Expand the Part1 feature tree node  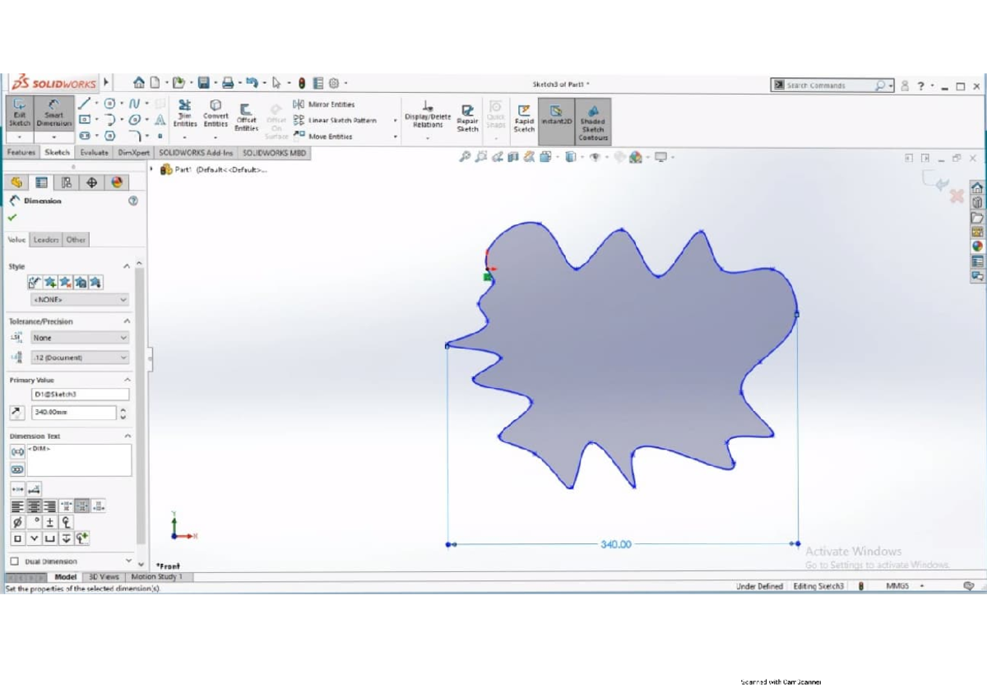point(151,169)
